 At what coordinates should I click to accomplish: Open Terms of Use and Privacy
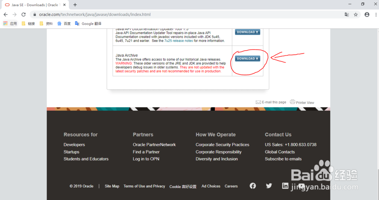[x=144, y=186]
